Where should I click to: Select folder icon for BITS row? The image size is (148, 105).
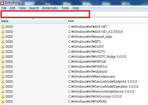coord(3,42)
